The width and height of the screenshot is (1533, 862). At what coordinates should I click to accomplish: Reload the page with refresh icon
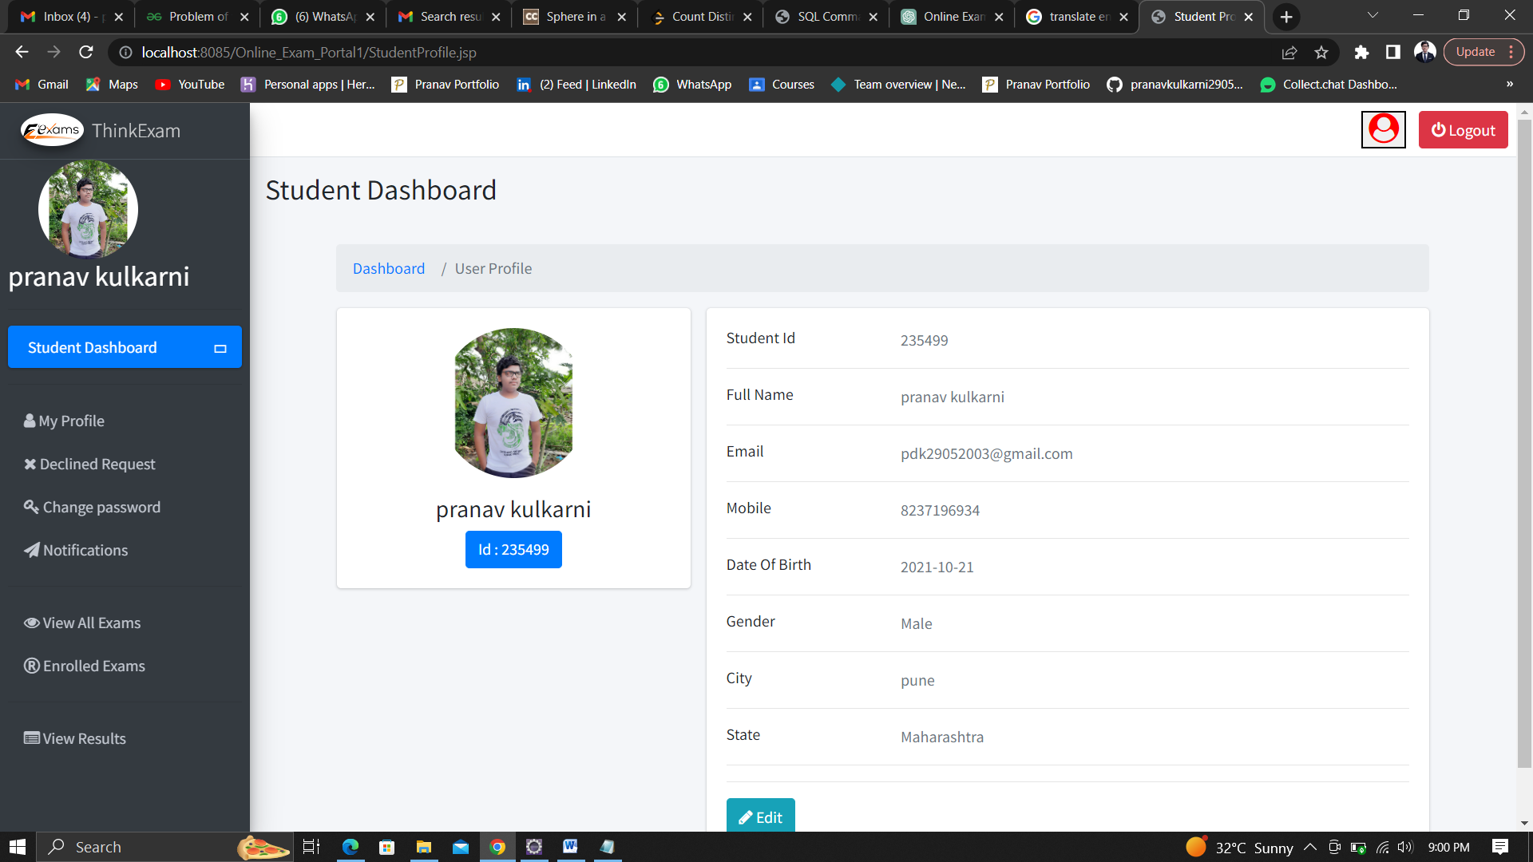[x=86, y=53]
